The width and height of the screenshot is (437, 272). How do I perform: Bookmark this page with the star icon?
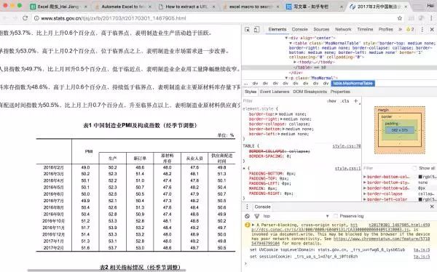(400, 18)
